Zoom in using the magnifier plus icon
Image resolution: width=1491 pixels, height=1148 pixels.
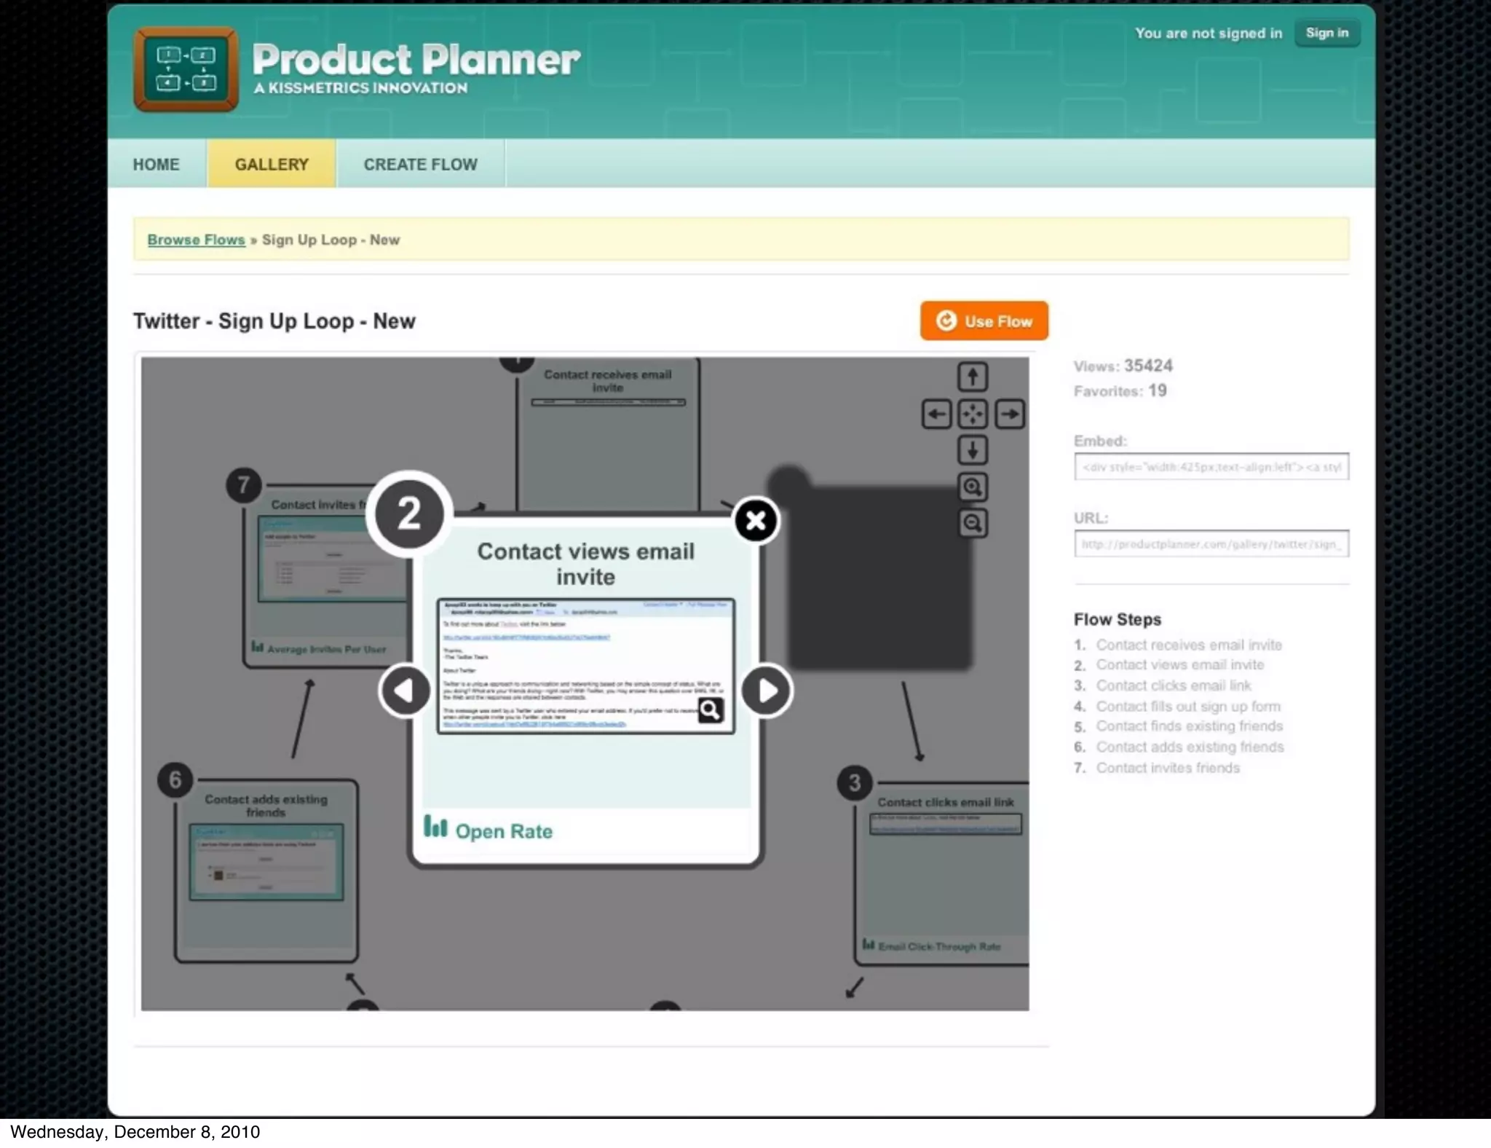click(x=972, y=487)
